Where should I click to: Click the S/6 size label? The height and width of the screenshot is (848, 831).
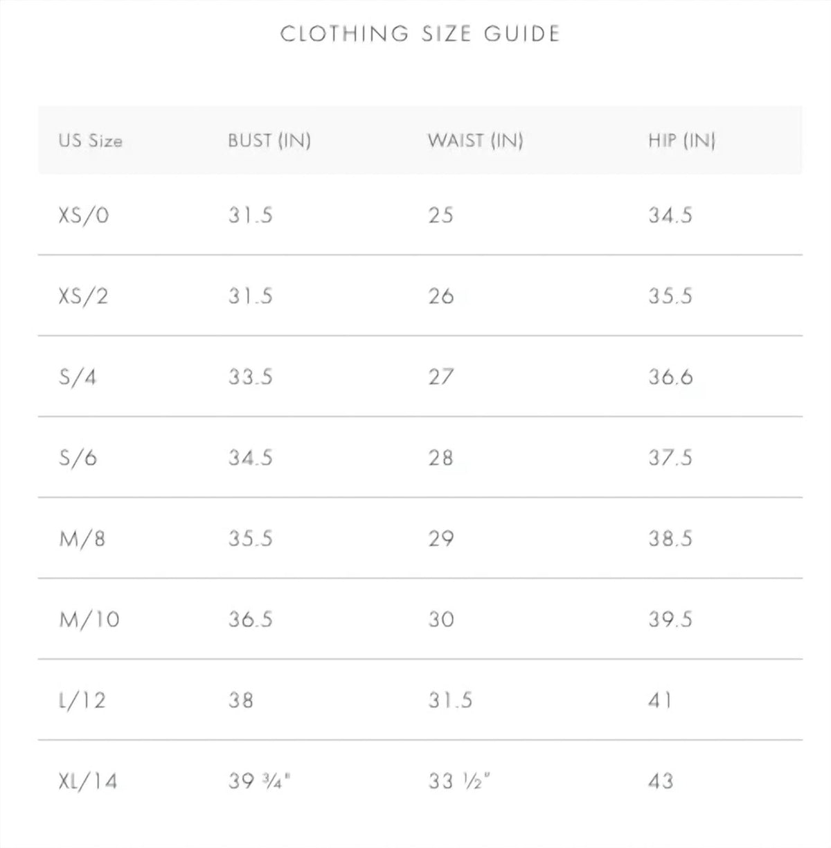78,458
